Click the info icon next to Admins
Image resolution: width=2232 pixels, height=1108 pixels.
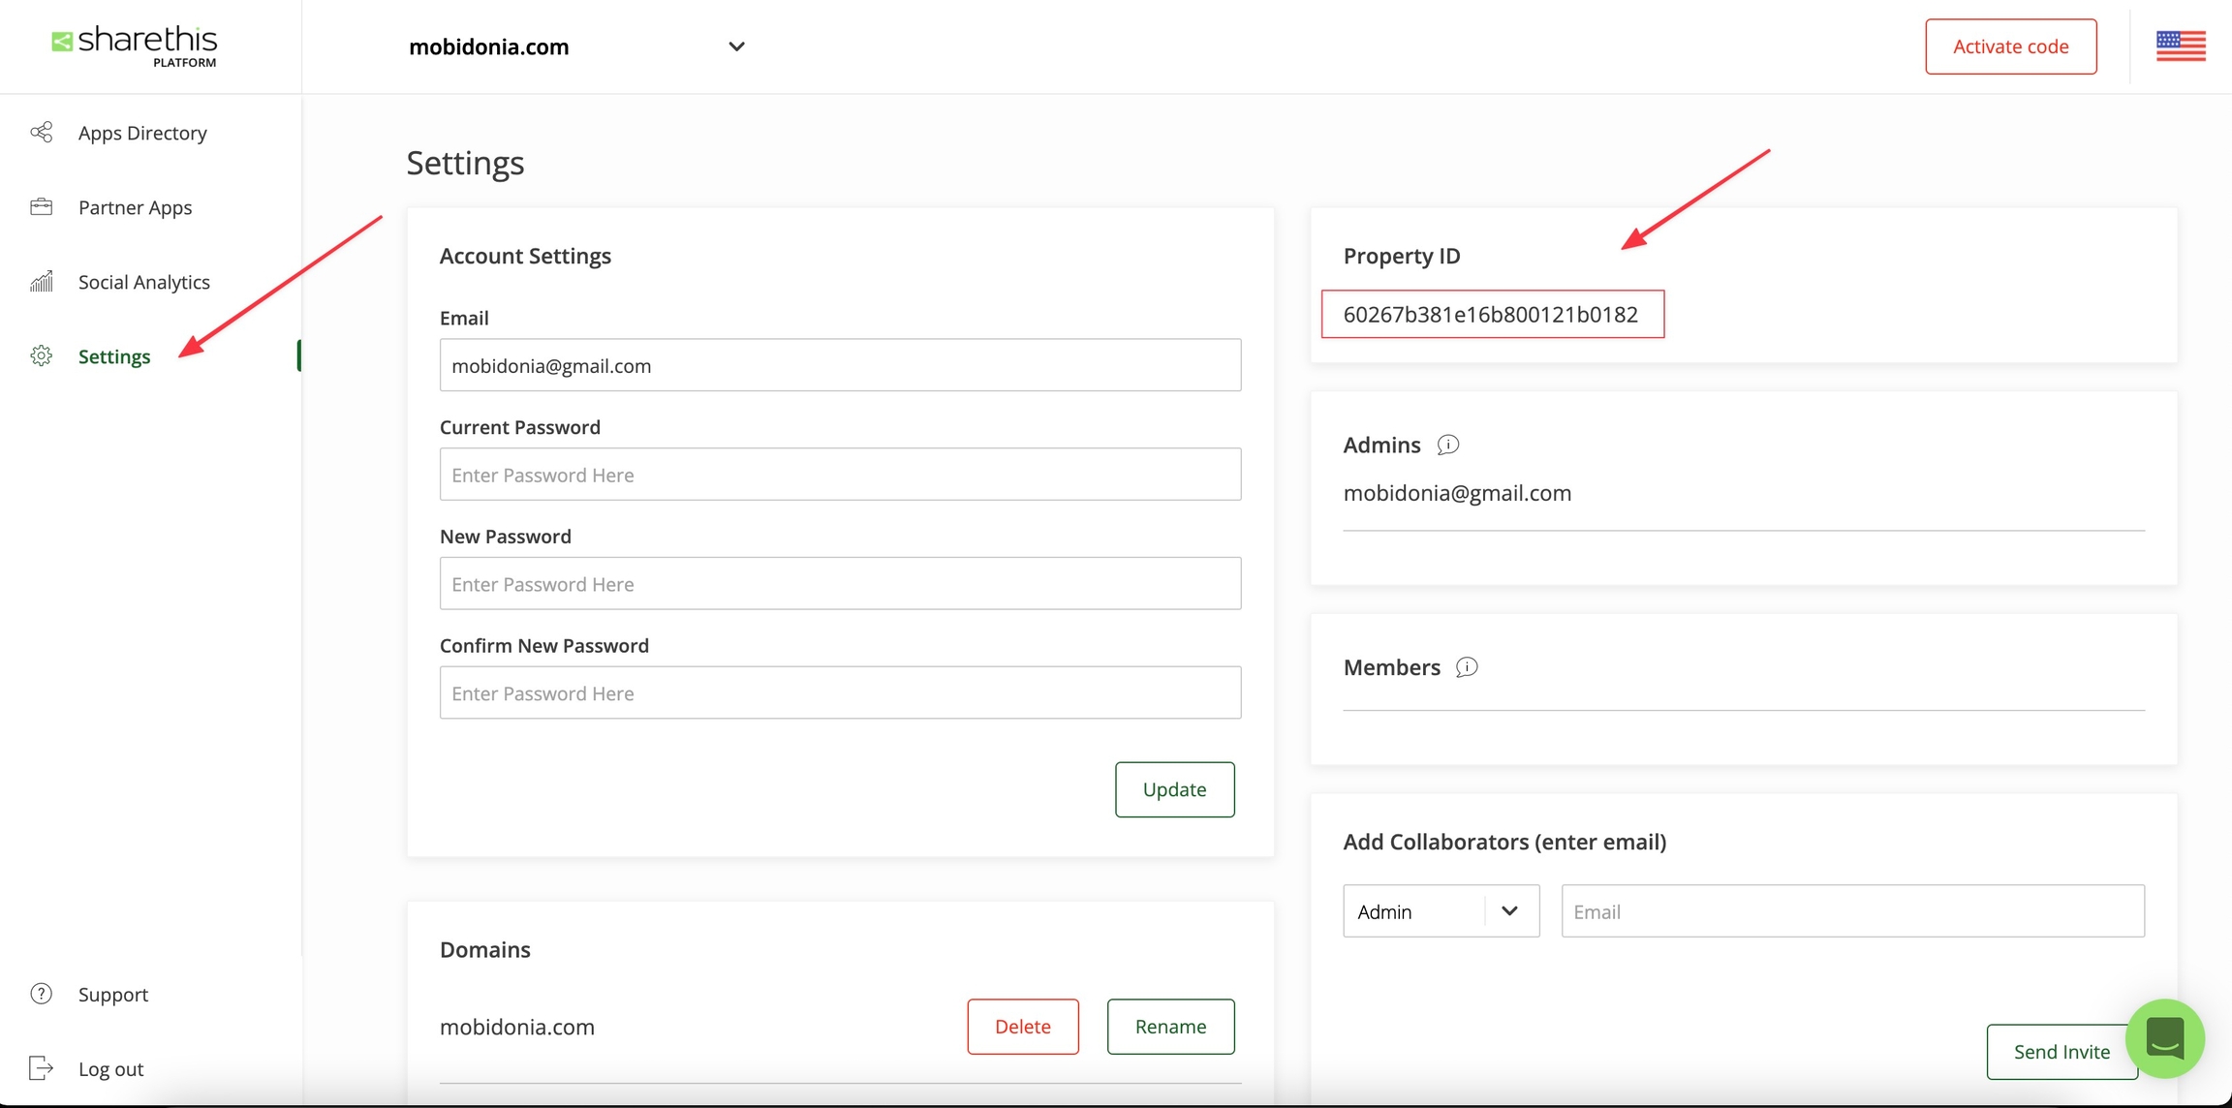pyautogui.click(x=1447, y=445)
